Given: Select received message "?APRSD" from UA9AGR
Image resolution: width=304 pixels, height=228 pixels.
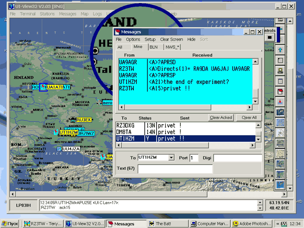Looking at the screenshot, I should click(185, 62).
